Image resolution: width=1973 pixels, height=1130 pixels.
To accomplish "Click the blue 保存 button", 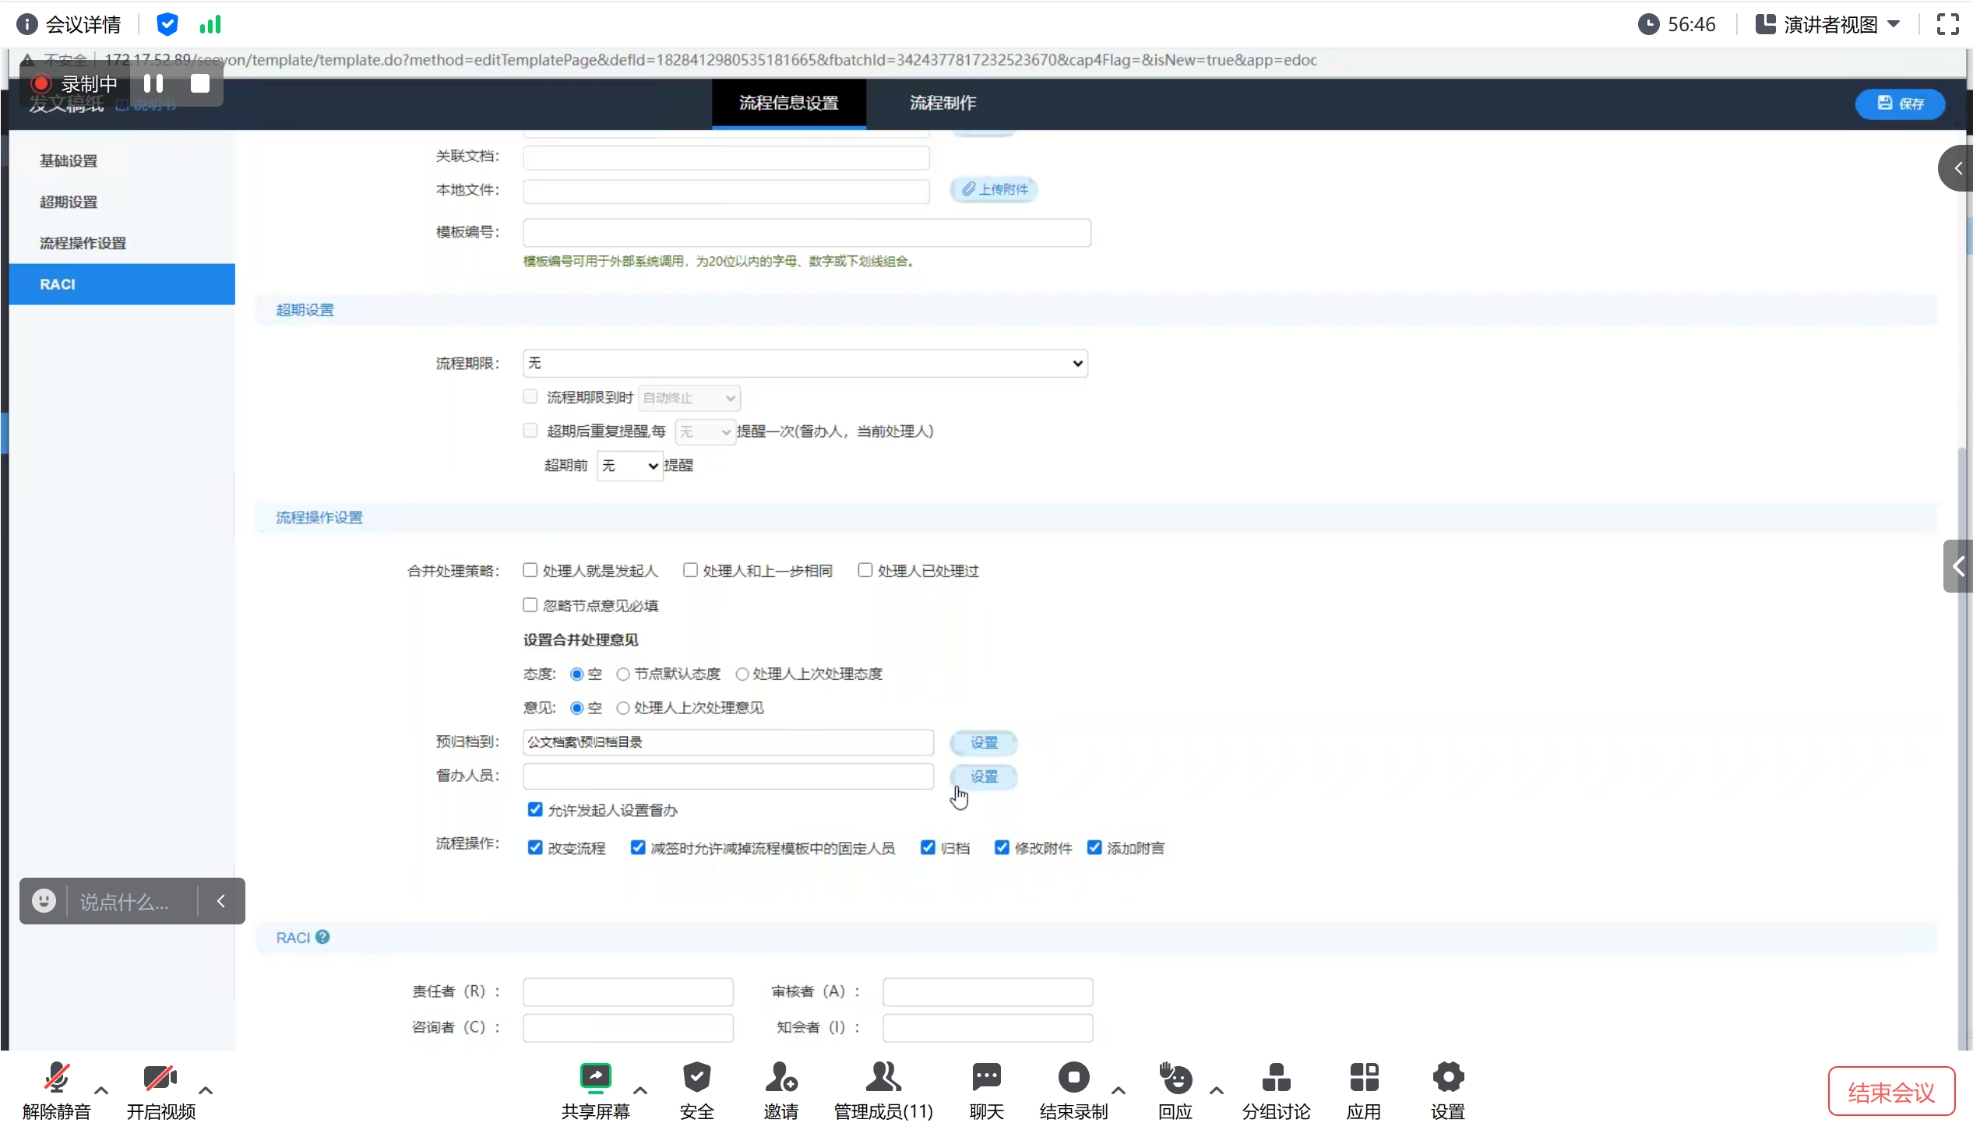I will click(x=1899, y=104).
